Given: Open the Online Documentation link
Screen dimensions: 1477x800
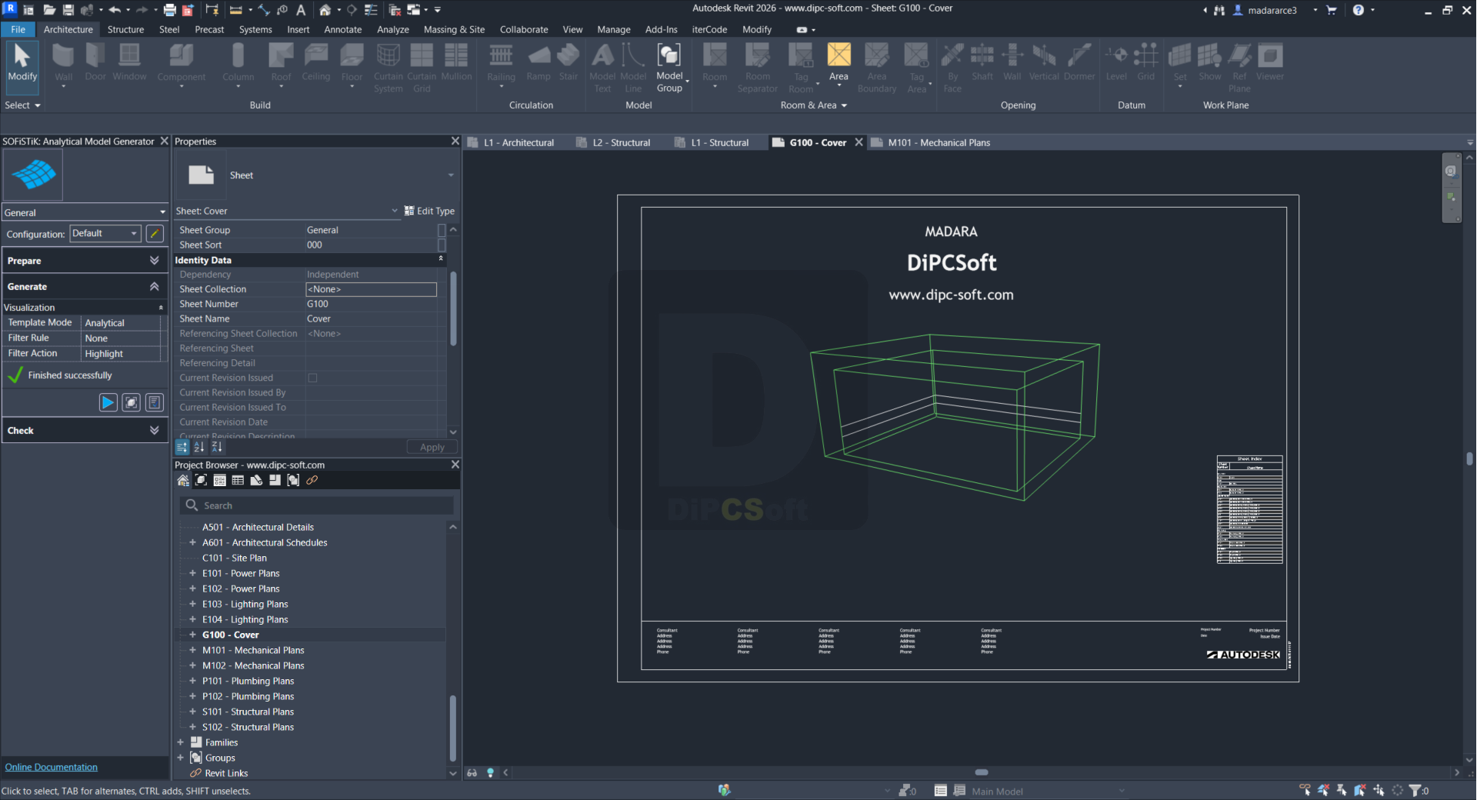Looking at the screenshot, I should coord(52,767).
